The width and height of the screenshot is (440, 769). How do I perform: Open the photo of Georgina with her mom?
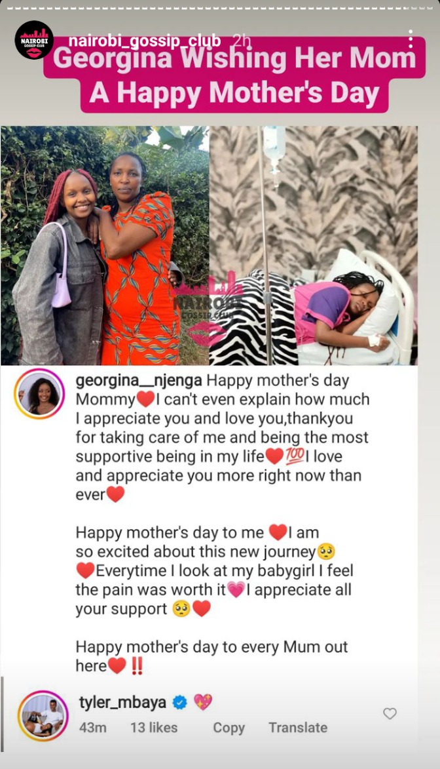(x=105, y=245)
